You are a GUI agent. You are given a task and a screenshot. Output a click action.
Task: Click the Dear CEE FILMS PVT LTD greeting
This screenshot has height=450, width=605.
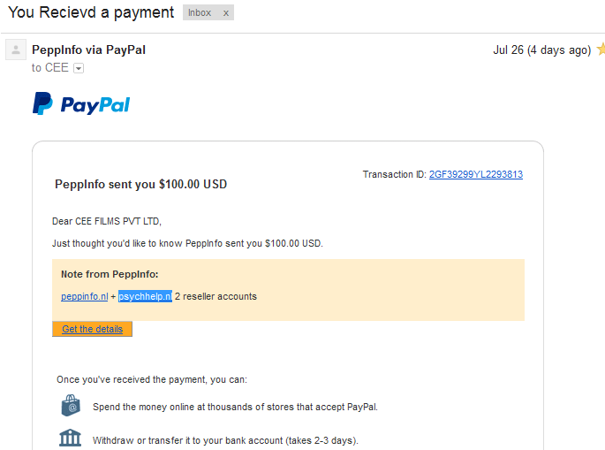[x=107, y=221]
